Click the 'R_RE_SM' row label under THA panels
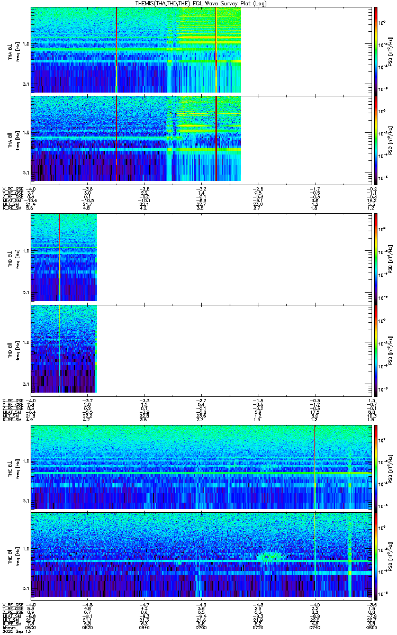The height and width of the screenshot is (635, 397). click(11, 208)
